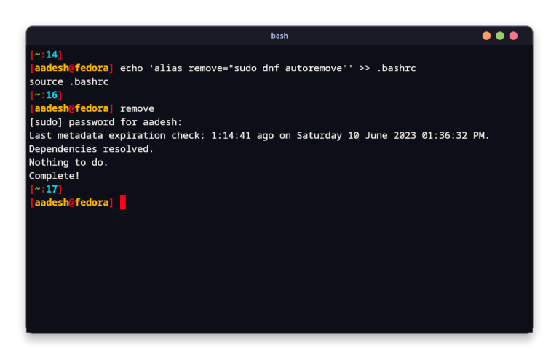Click the "Dependencies resolved." output line
Image resolution: width=559 pixels, height=359 pixels.
(x=91, y=149)
